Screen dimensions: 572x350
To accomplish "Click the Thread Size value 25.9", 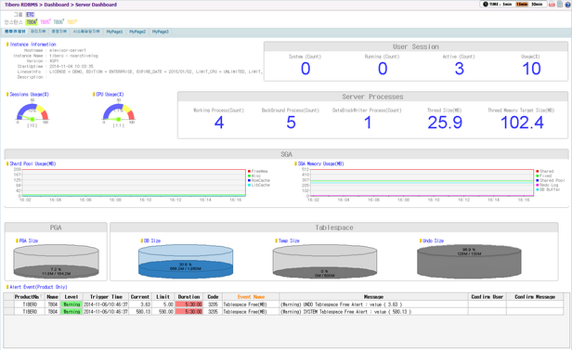I will [x=445, y=123].
